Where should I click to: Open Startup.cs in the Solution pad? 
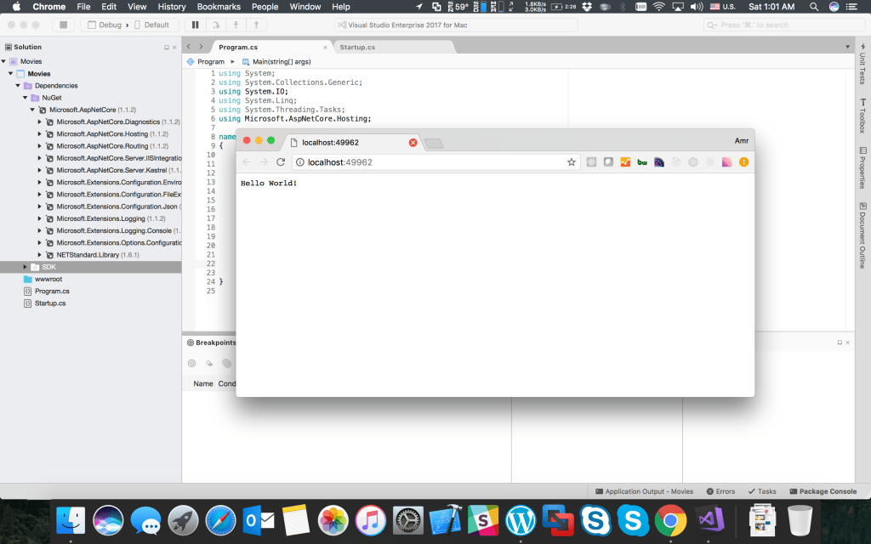pyautogui.click(x=50, y=303)
